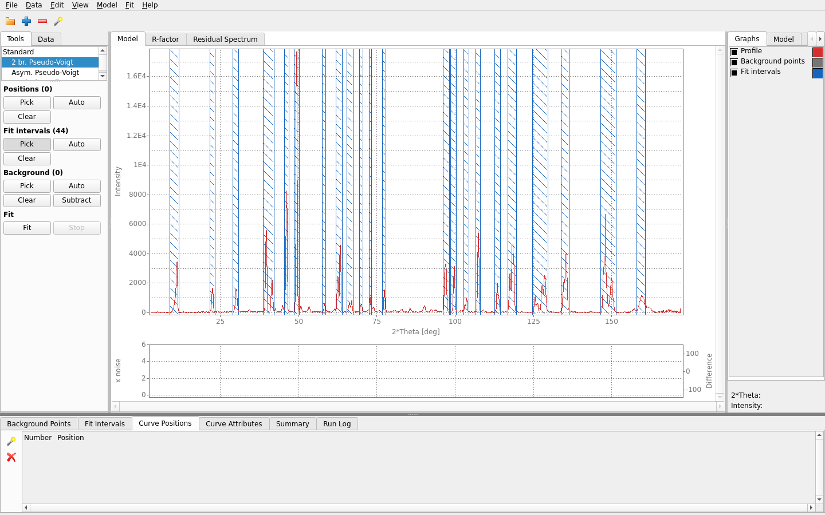Open the Data tab in left panel

pos(46,39)
